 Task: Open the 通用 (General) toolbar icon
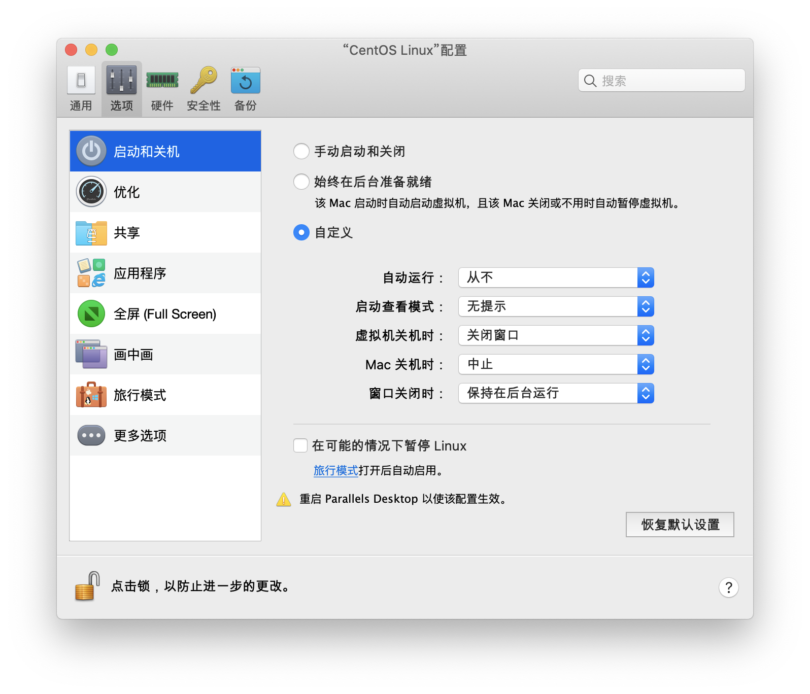[81, 80]
